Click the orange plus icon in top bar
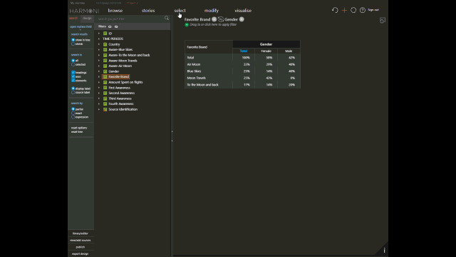 point(344,10)
